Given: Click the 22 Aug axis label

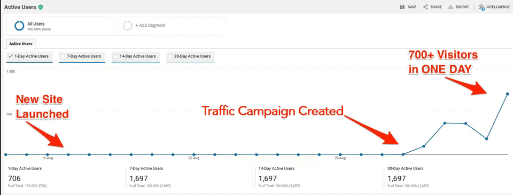Looking at the screenshot, I should (x=193, y=158).
